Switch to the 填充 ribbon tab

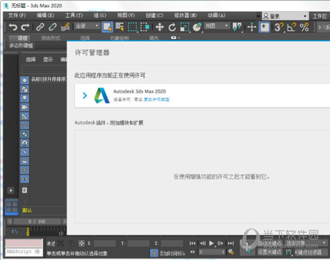154,38
